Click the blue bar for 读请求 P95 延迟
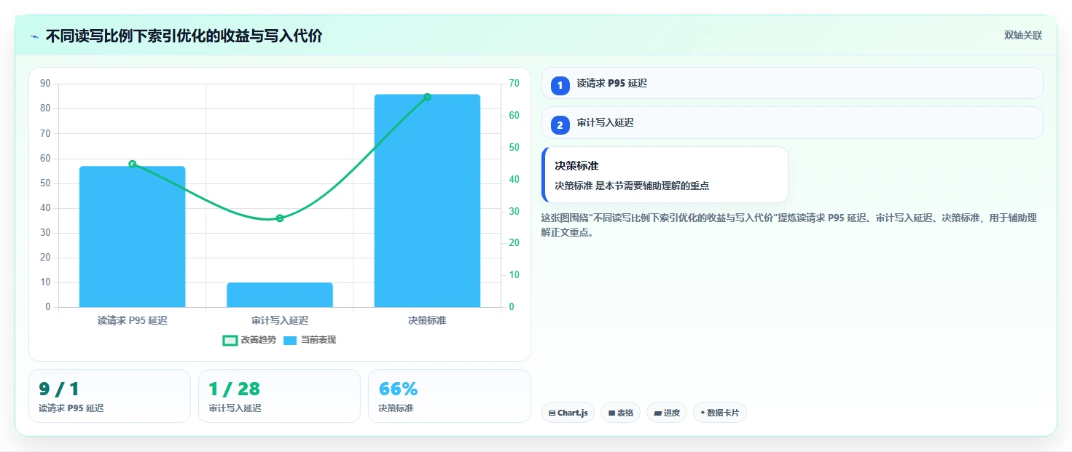Image resolution: width=1072 pixels, height=452 pixels. coord(133,237)
